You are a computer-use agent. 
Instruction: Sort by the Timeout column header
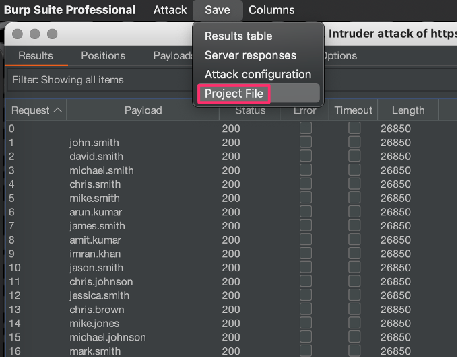click(x=354, y=110)
